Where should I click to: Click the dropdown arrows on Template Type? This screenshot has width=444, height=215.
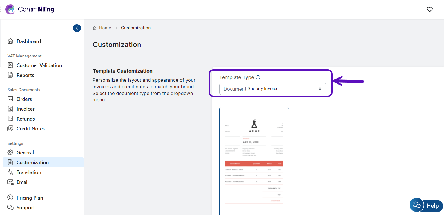(x=320, y=89)
